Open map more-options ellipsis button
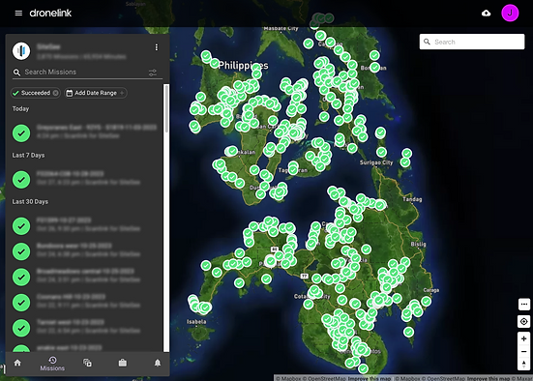Screen dimensions: 533x381 [524, 304]
